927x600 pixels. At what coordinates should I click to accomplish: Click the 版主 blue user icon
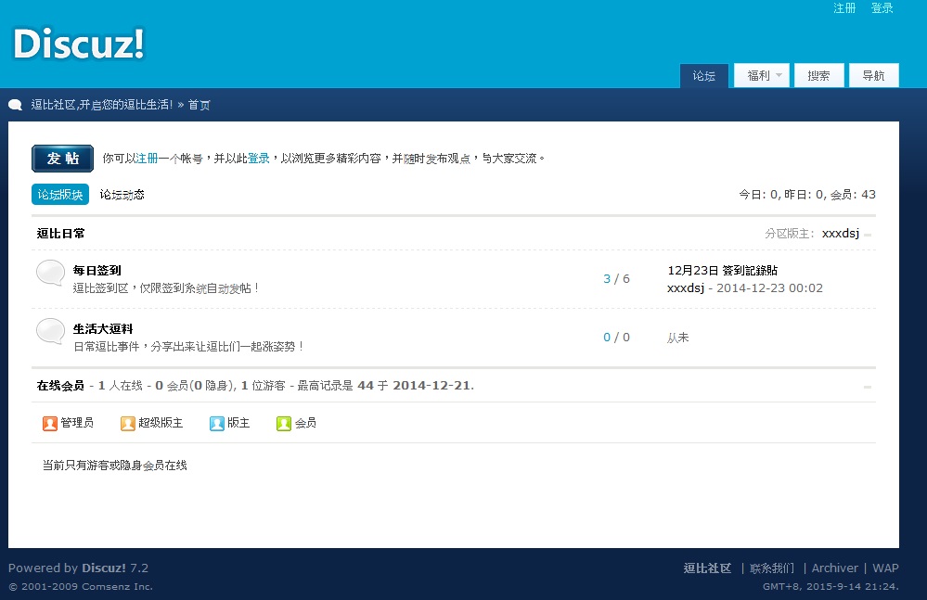point(217,424)
